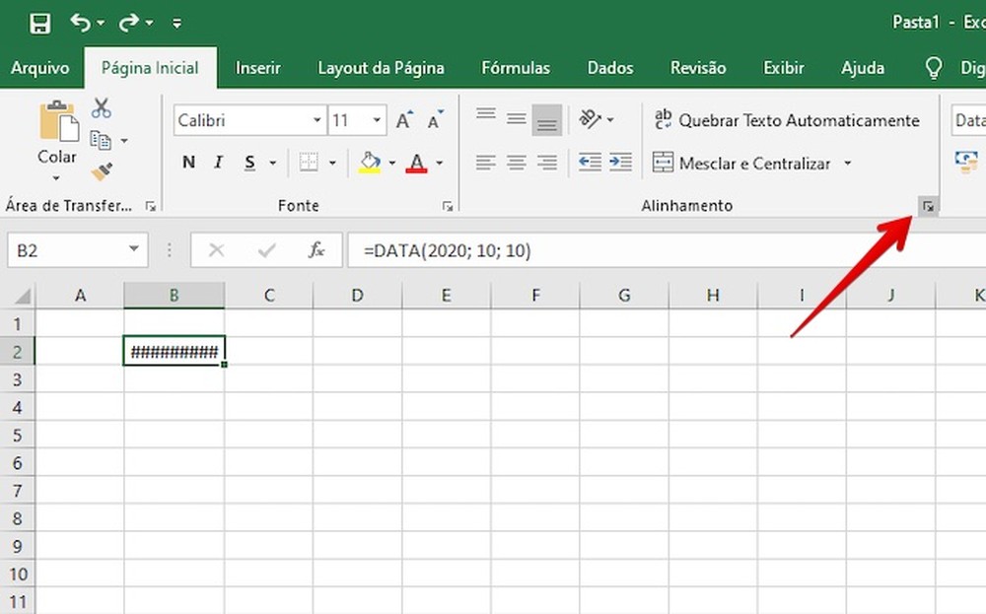
Task: Click the Colar paste clipboard icon
Action: 58,121
